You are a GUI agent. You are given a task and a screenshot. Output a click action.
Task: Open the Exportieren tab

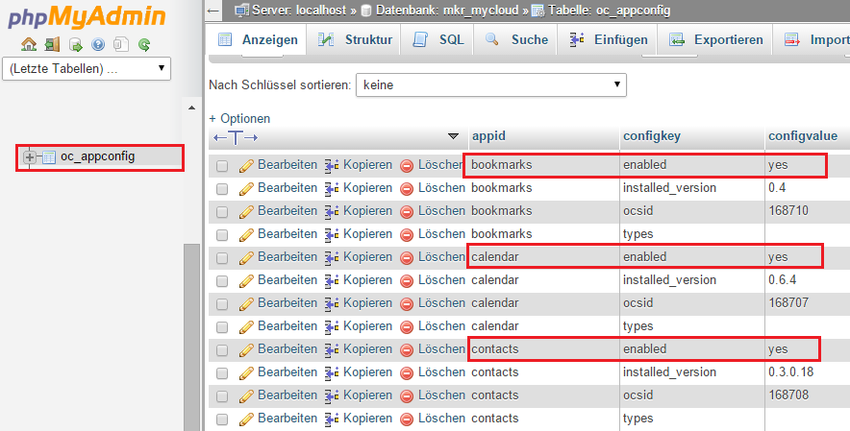[716, 39]
